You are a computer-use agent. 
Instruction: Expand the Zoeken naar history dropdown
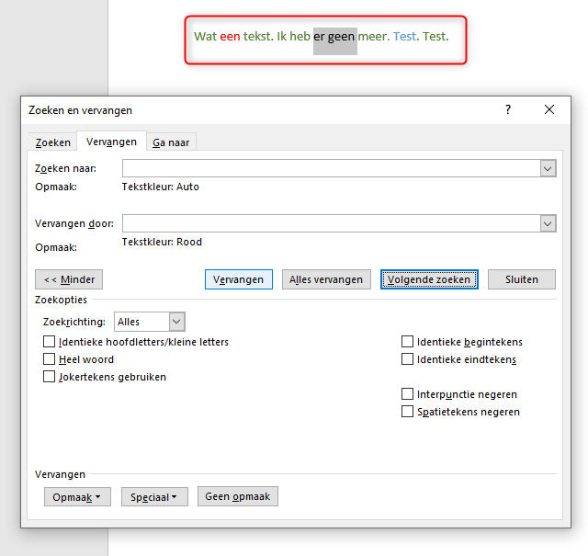[x=548, y=168]
